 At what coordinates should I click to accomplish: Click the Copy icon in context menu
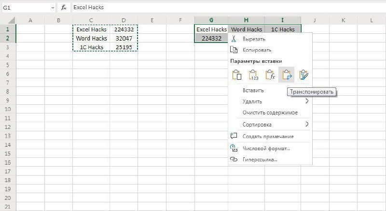click(x=234, y=50)
